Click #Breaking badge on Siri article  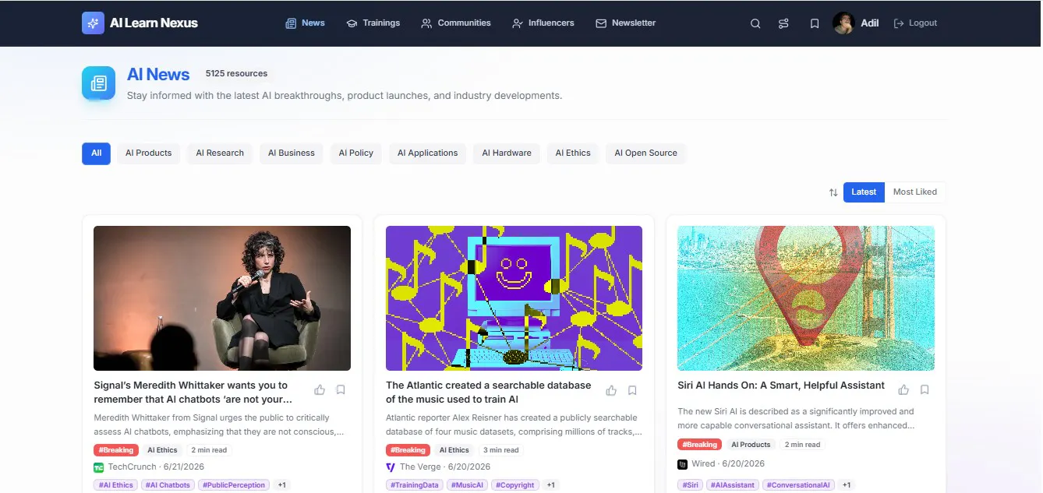[x=700, y=445]
